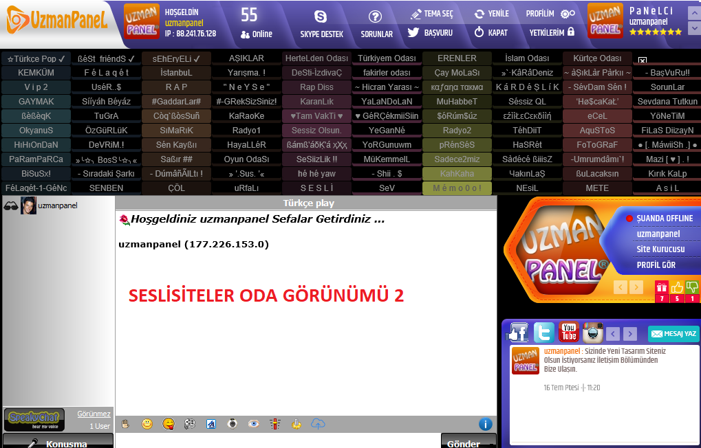
Task: Click the film reel media icon
Action: tap(190, 424)
